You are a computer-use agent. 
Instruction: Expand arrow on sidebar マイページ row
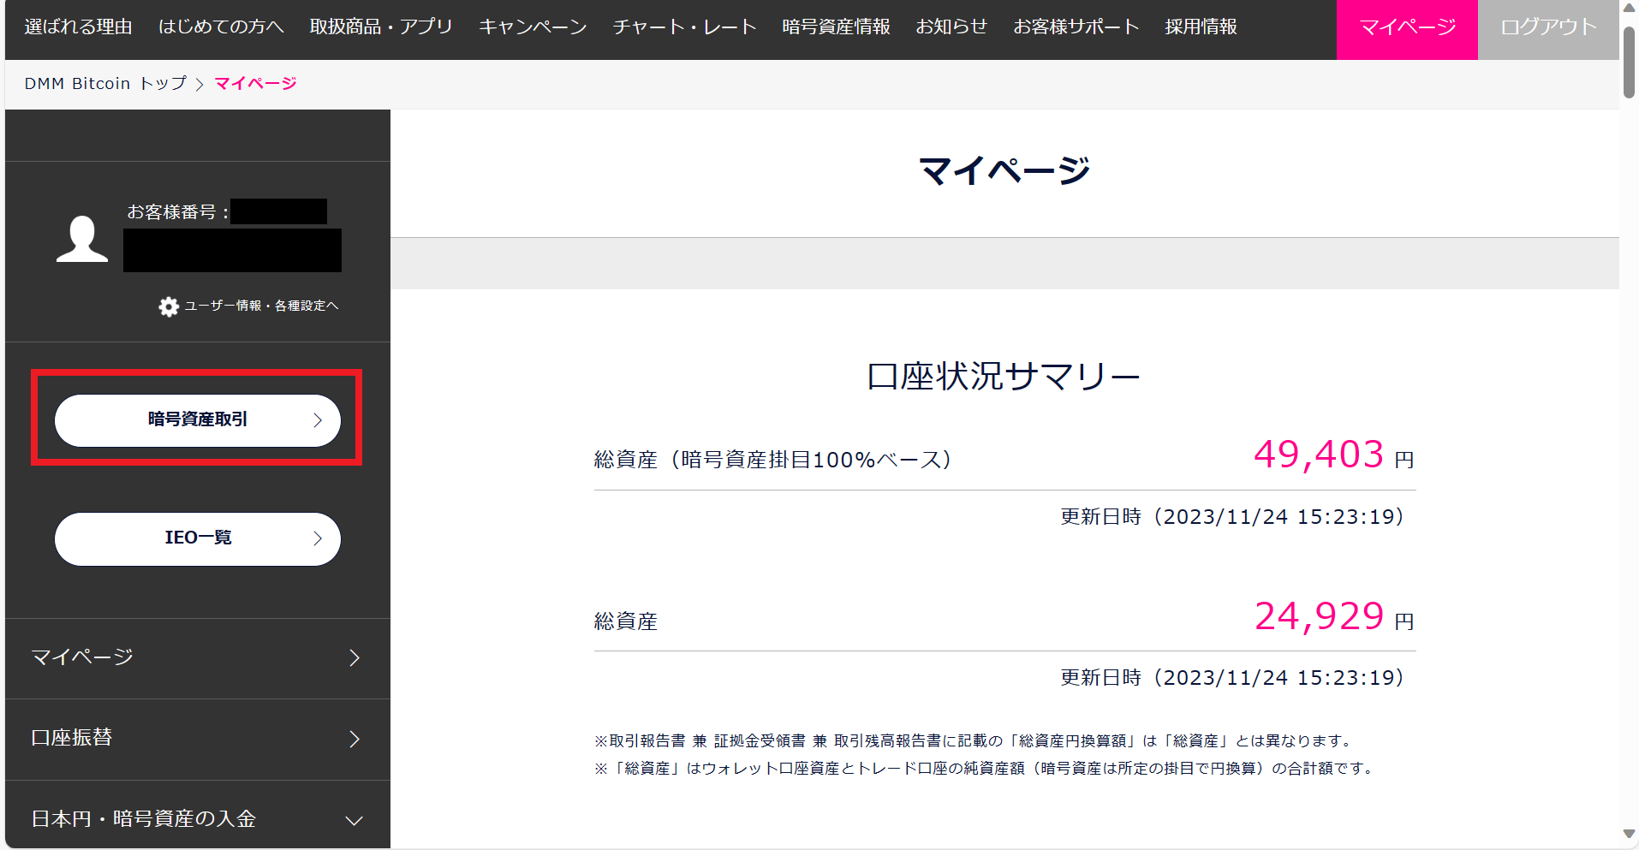pos(355,658)
